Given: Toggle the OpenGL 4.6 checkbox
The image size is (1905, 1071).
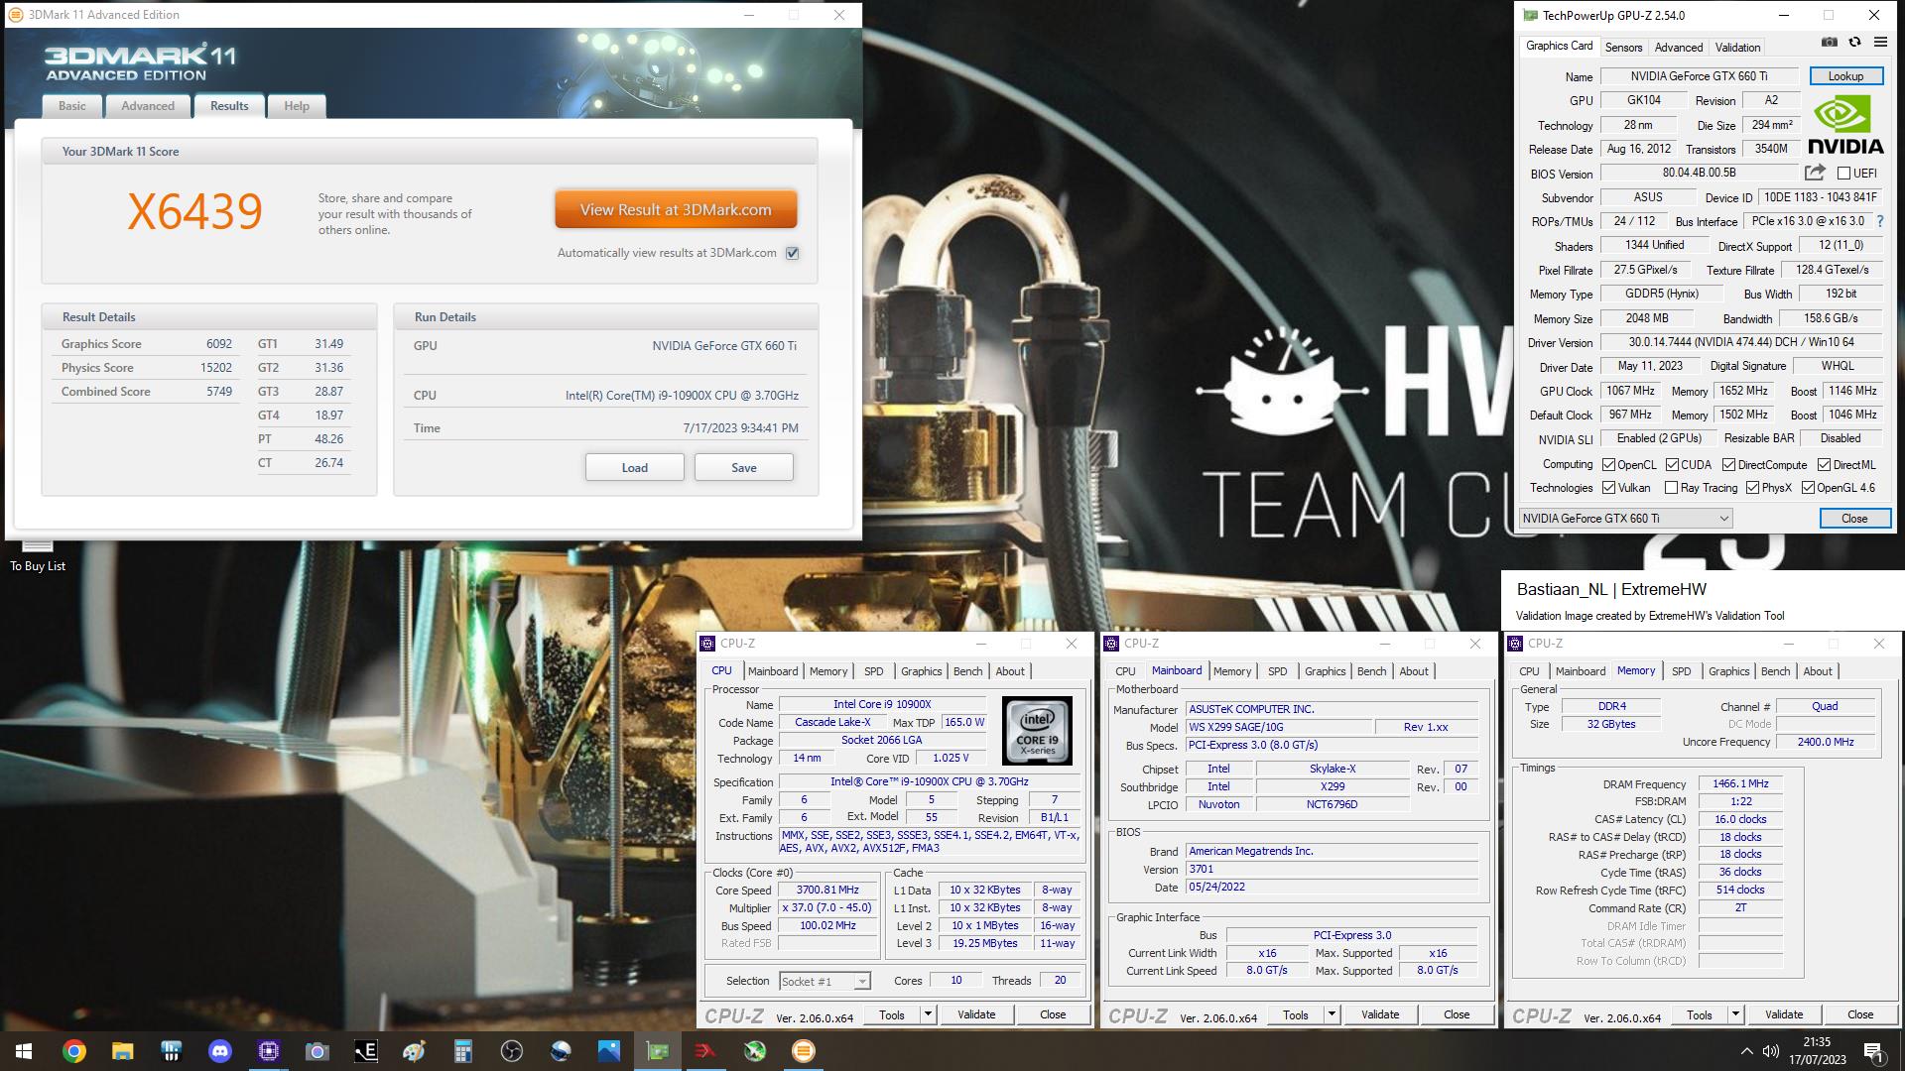Looking at the screenshot, I should click(x=1808, y=488).
